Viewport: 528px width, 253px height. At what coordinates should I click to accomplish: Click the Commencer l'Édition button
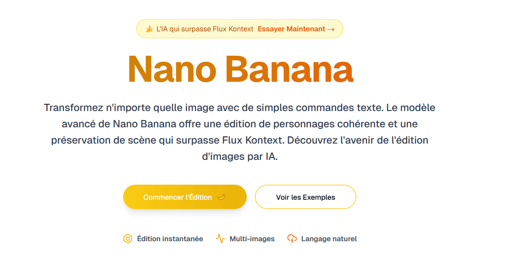click(184, 197)
